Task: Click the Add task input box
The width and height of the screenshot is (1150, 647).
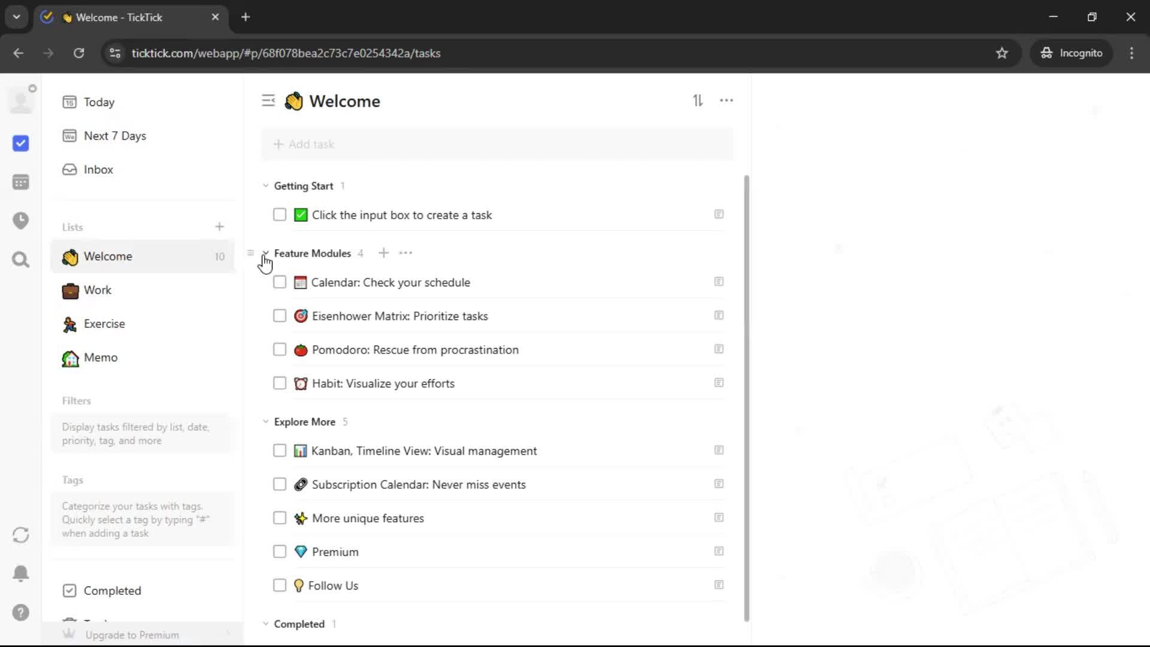Action: (x=497, y=144)
